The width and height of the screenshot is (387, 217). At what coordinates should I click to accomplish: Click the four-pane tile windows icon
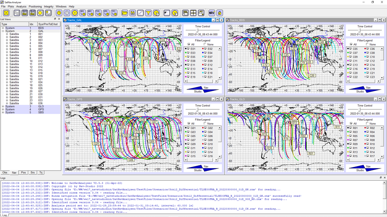(x=193, y=13)
